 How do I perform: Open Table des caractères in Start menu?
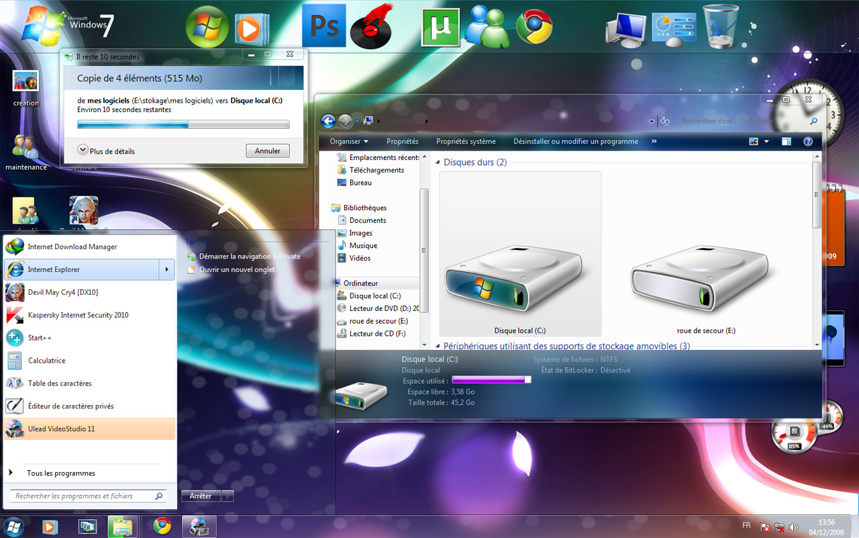coord(89,384)
